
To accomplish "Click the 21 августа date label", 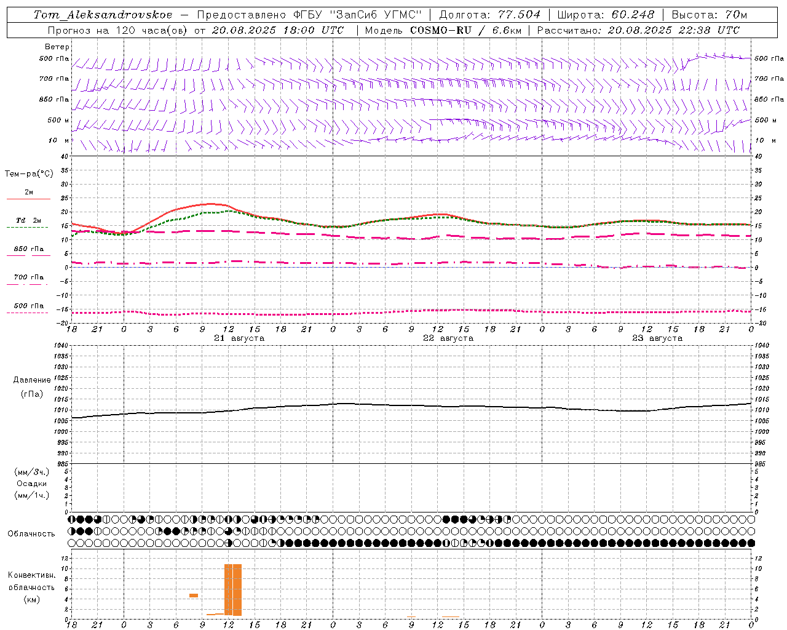I will [239, 338].
